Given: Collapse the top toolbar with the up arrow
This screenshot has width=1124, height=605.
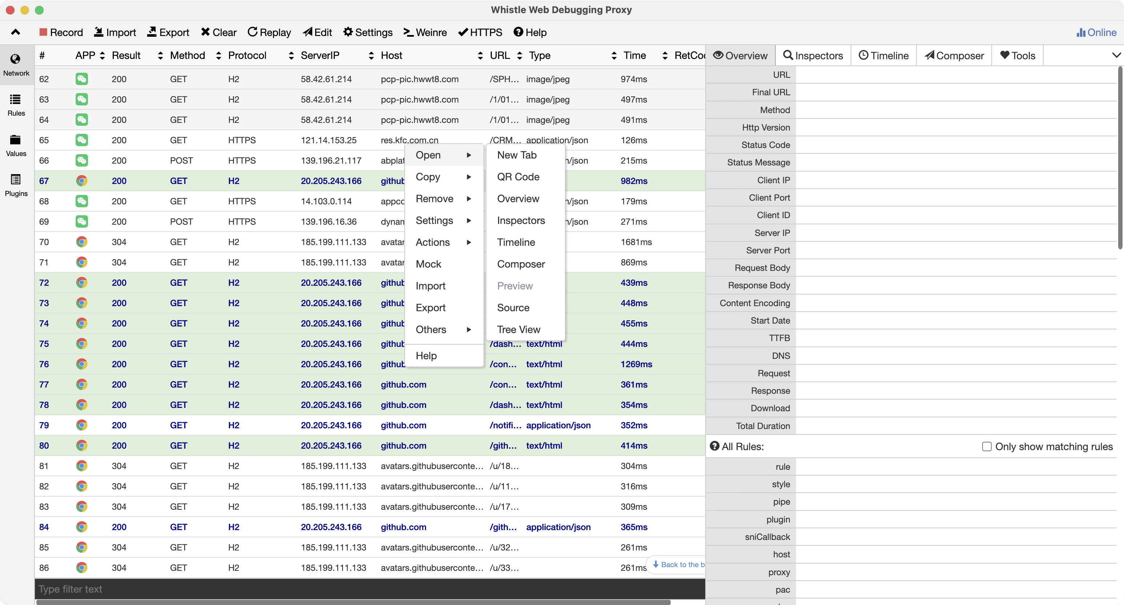Looking at the screenshot, I should tap(15, 32).
